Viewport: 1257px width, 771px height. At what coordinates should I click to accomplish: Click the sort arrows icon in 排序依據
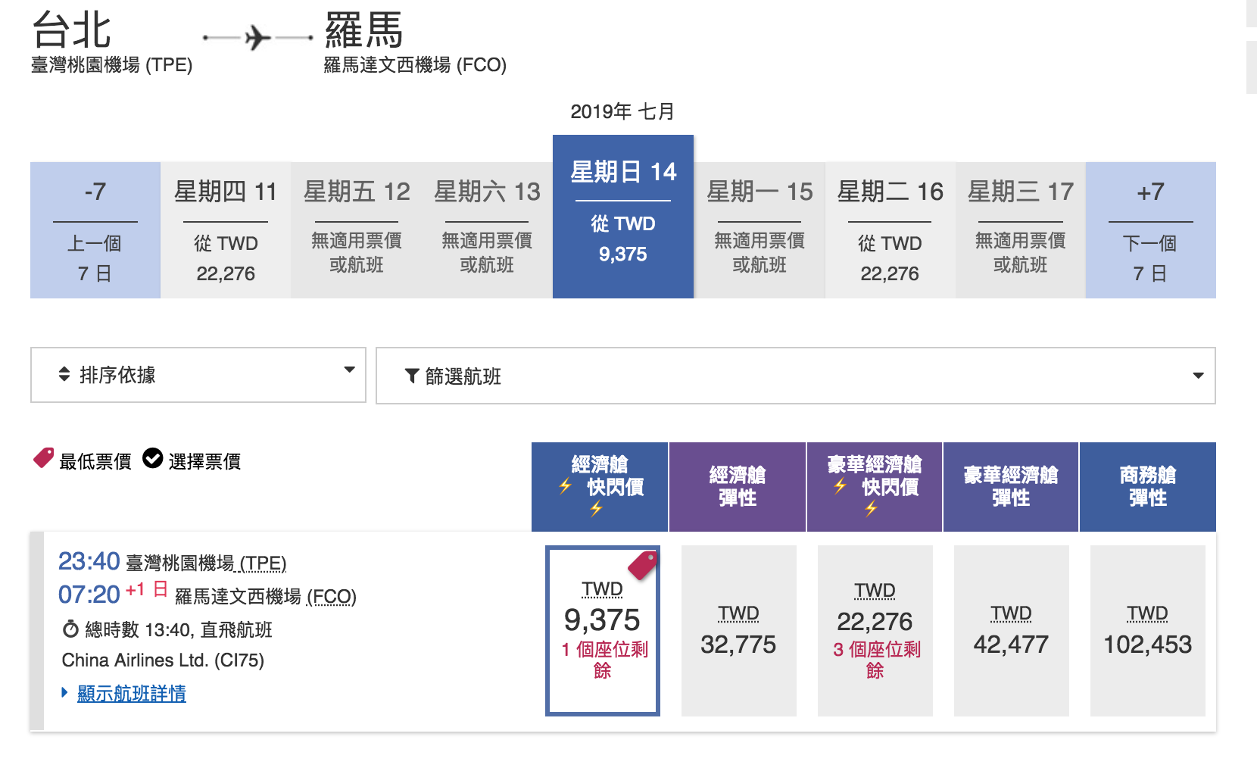(64, 374)
